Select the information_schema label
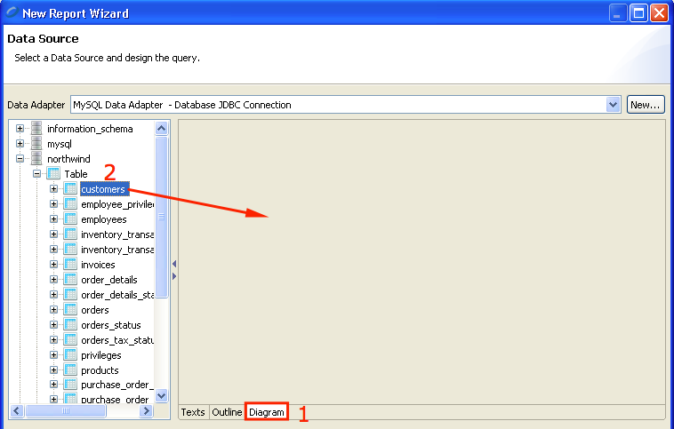The image size is (674, 429). [90, 129]
